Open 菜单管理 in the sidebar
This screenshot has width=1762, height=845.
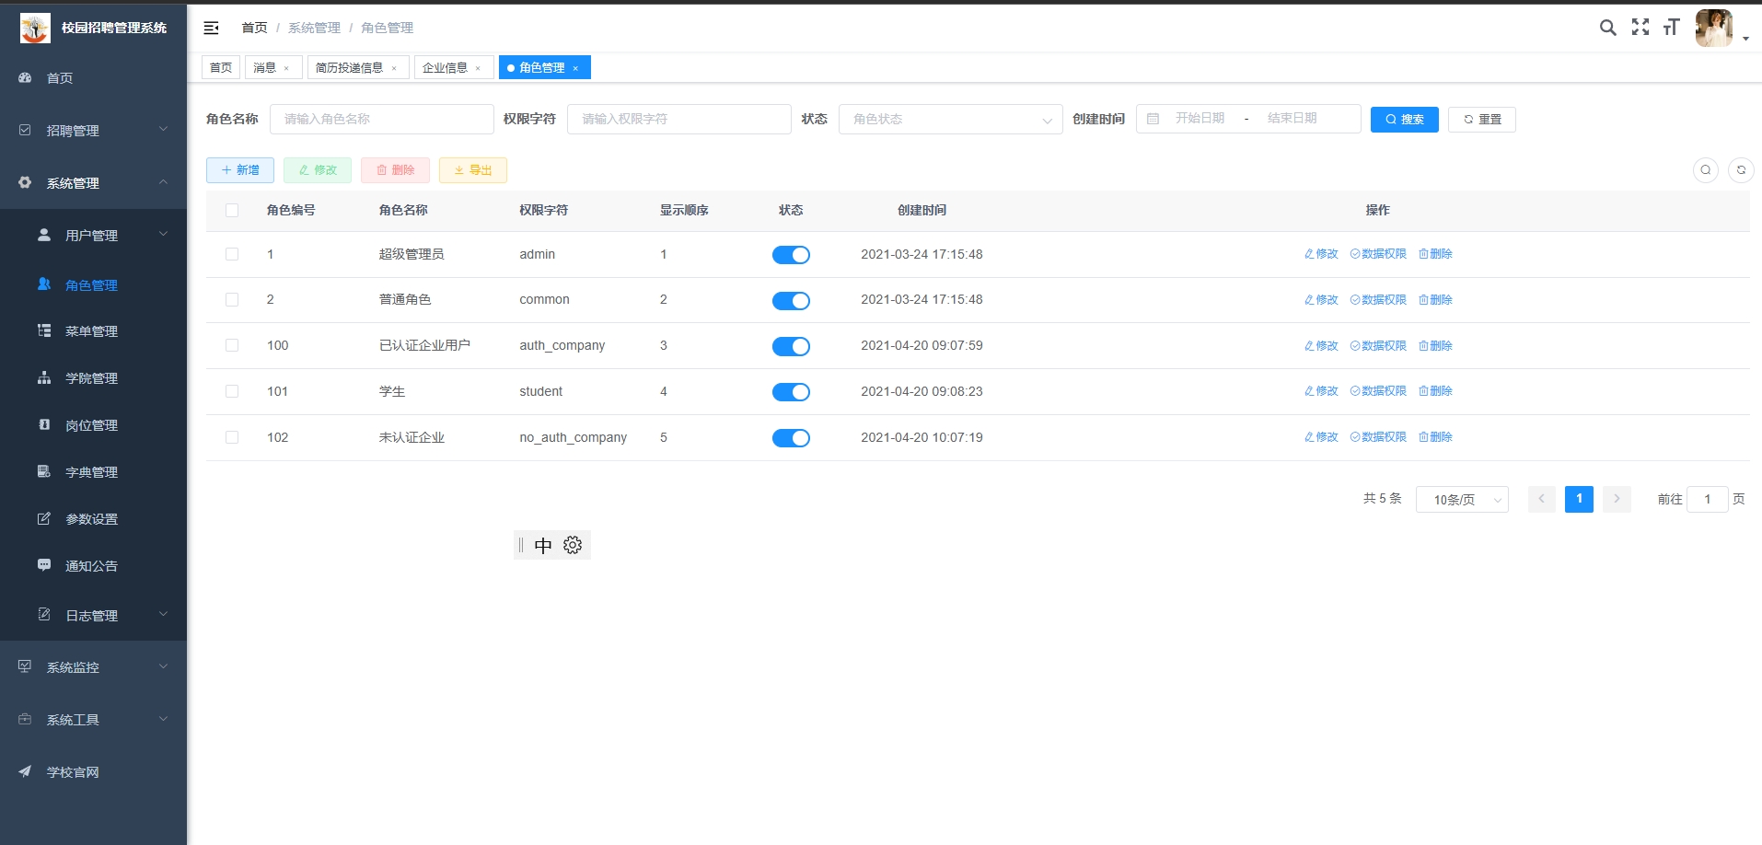point(91,331)
